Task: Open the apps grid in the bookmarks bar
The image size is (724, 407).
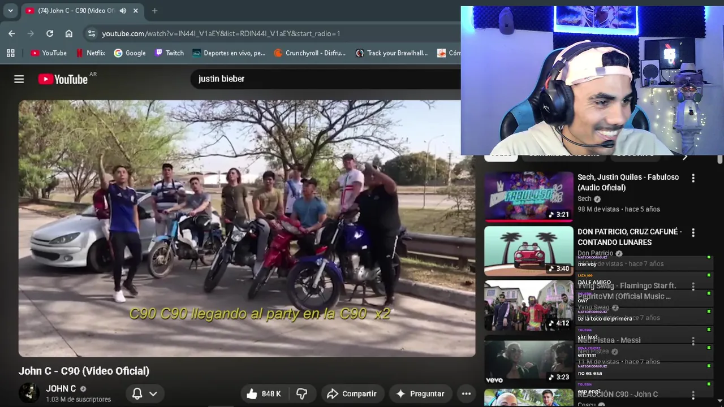Action: tap(10, 53)
